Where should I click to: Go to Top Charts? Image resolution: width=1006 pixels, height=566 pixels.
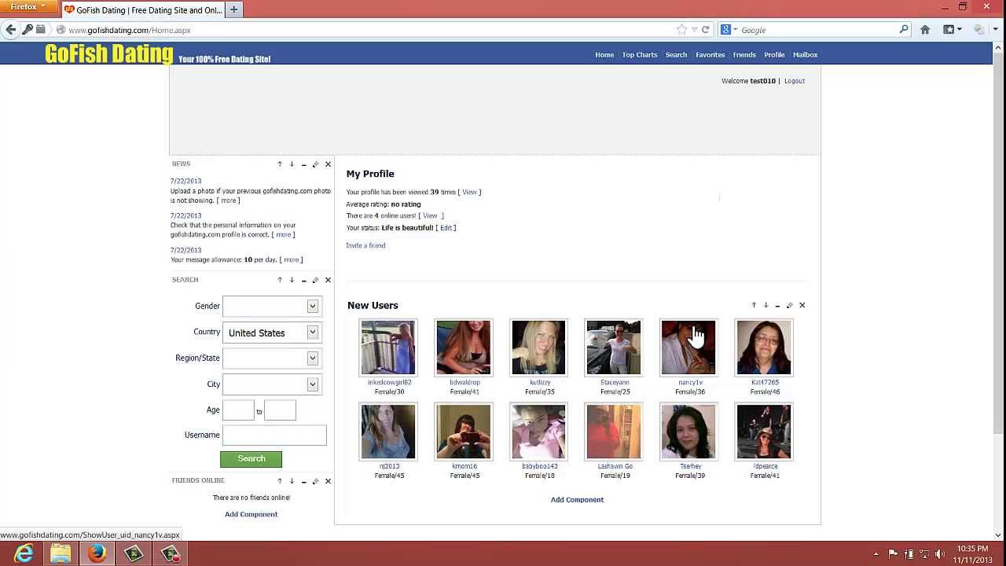pos(640,55)
